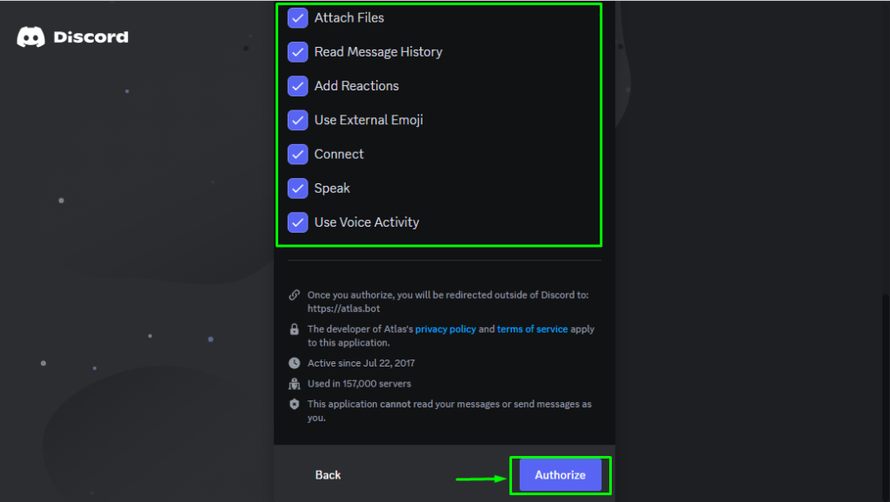Uncheck Read Message History permission
This screenshot has height=502, width=890.
click(x=297, y=52)
